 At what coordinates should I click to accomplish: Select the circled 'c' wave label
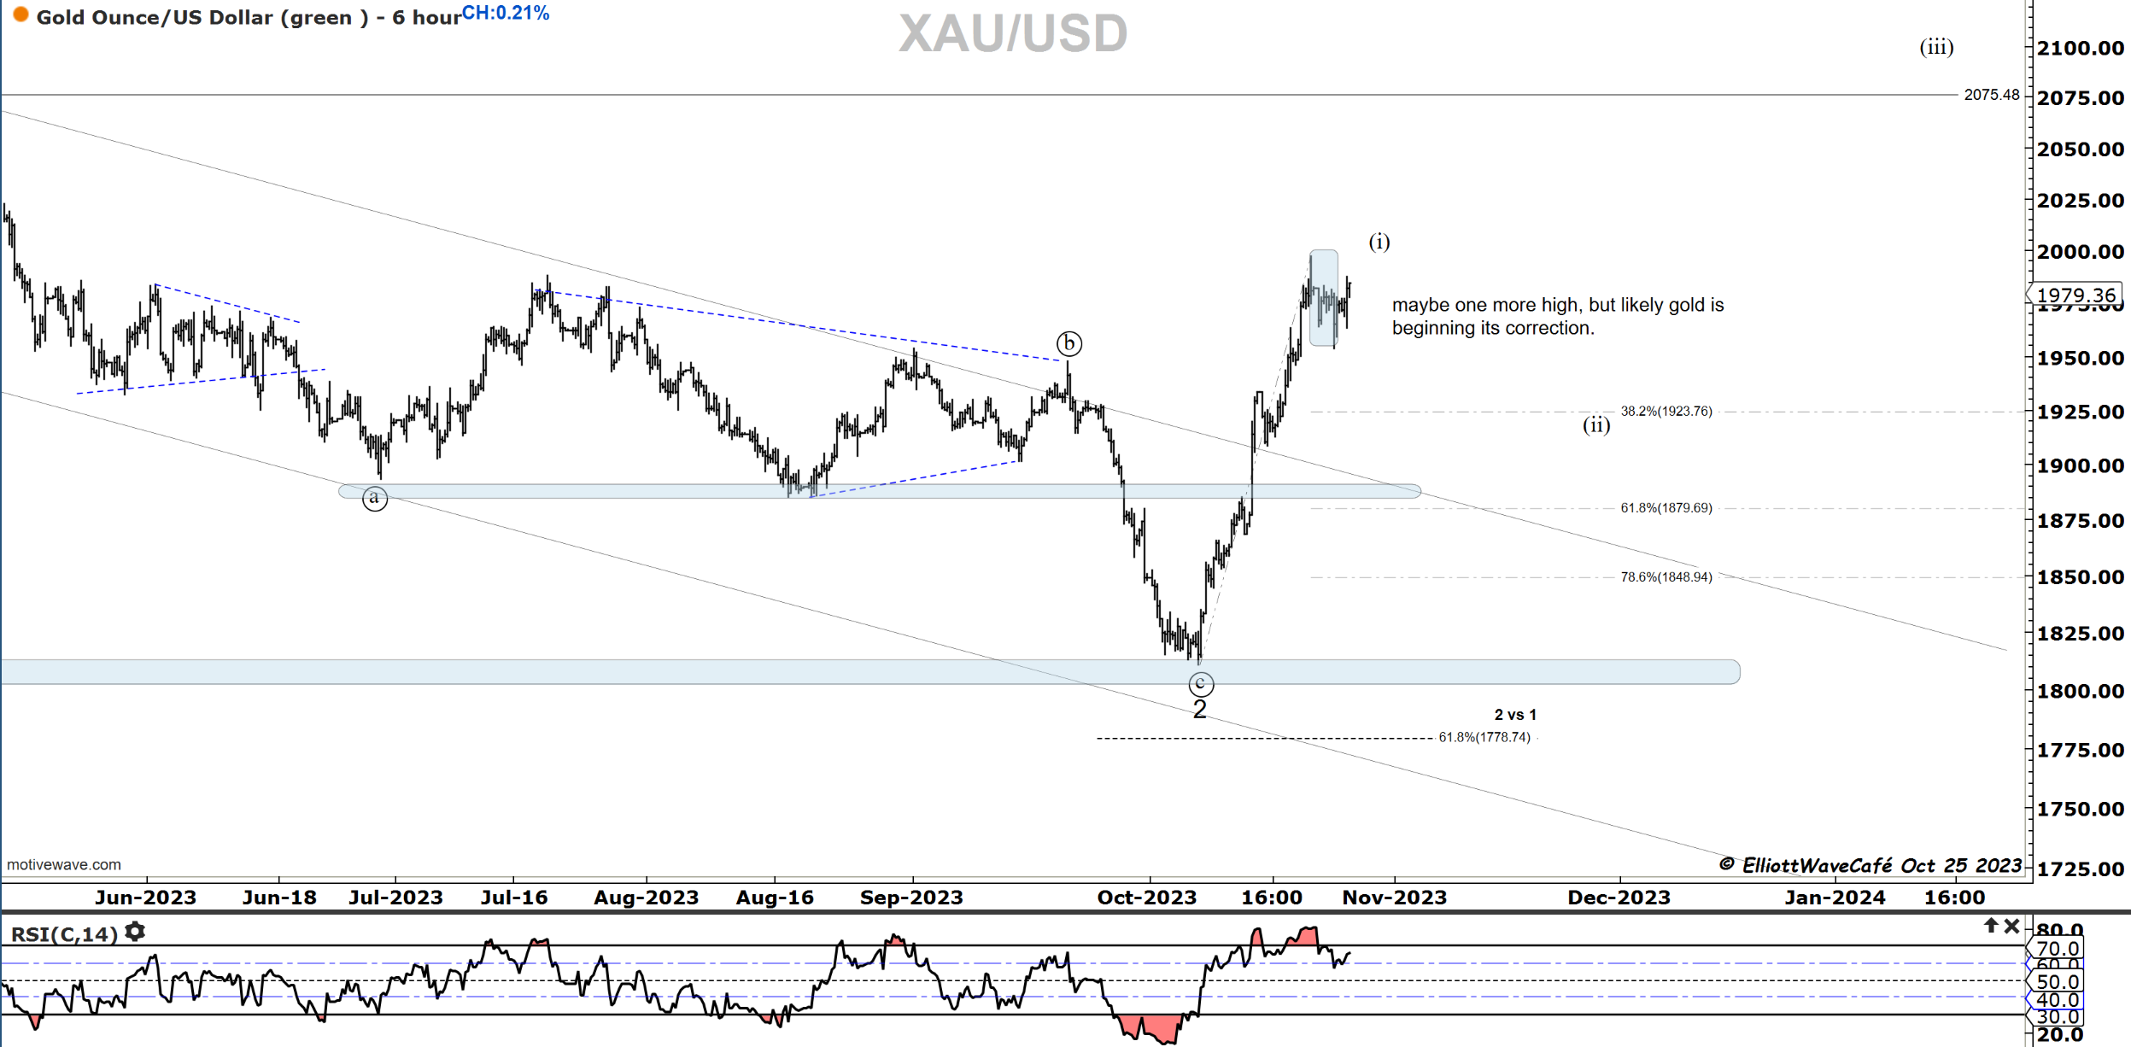[1200, 683]
